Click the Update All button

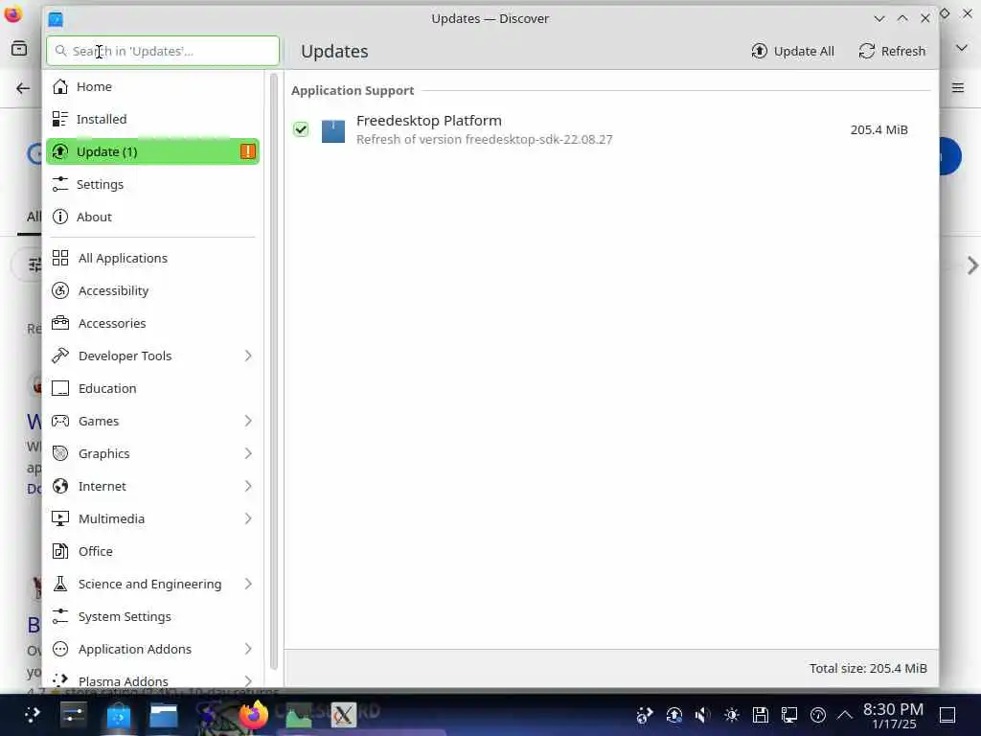pos(792,52)
